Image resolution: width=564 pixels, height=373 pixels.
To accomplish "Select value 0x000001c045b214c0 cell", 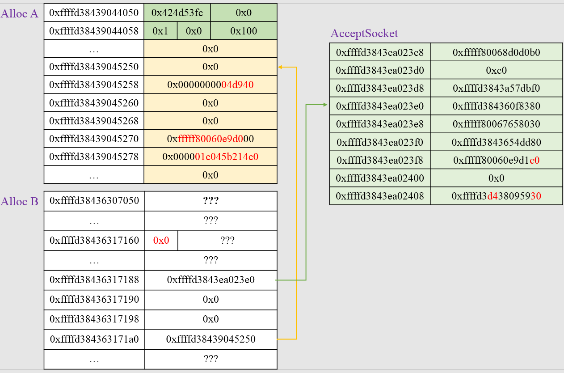I will tap(210, 157).
